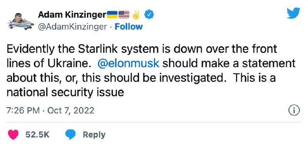Open the @elonmusk mention
Image resolution: width=308 pixels, height=144 pixels.
pos(128,63)
